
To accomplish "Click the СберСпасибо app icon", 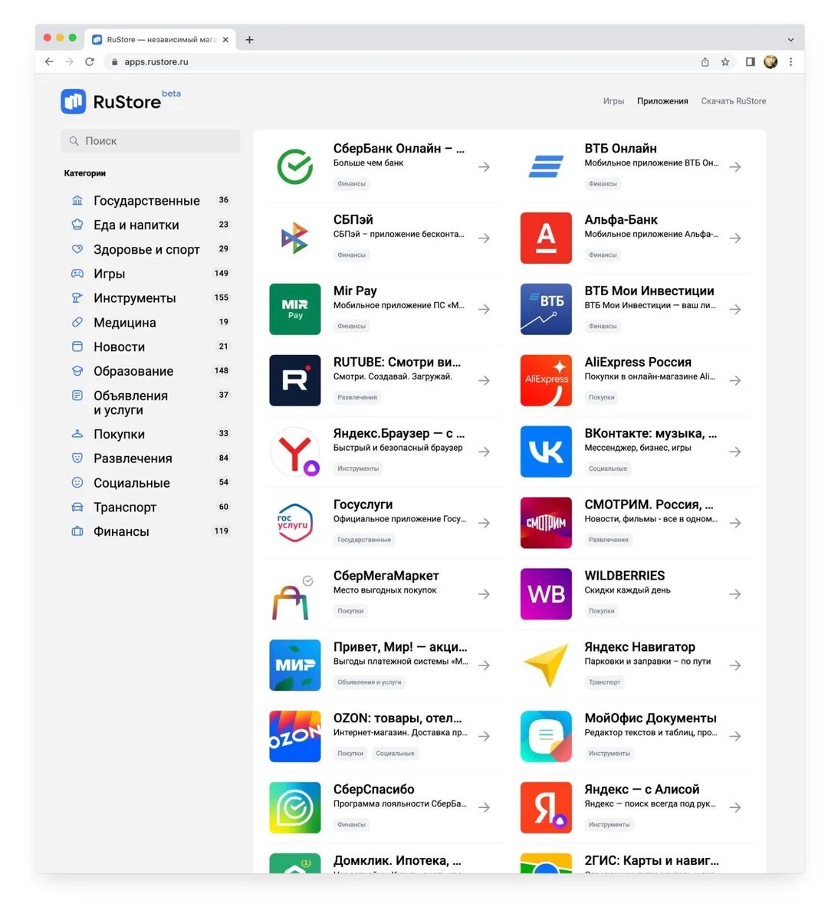I will point(295,808).
